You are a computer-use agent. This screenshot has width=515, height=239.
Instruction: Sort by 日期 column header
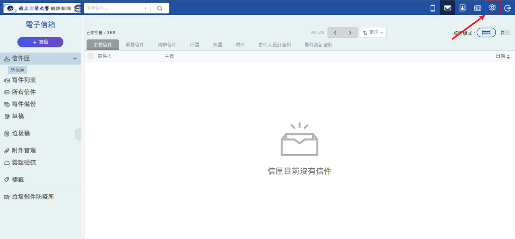[x=503, y=56]
